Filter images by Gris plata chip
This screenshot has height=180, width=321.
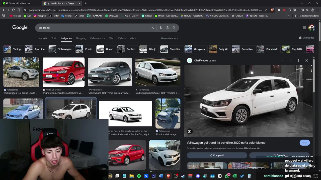[195, 49]
